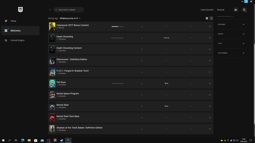This screenshot has height=143, width=255.
Task: Open options menu for Fall Guys
Action: (x=210, y=83)
